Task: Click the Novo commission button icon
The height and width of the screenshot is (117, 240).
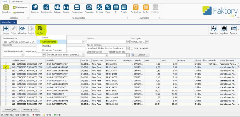Action: point(6,29)
